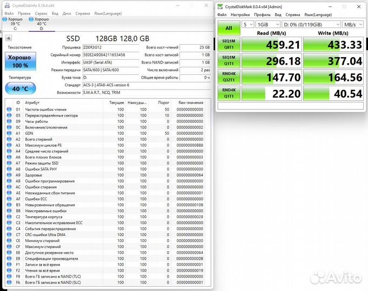Screen dimensions: 368x291
Task: Click status orb of Записи за всё время row
Action: tap(9, 265)
